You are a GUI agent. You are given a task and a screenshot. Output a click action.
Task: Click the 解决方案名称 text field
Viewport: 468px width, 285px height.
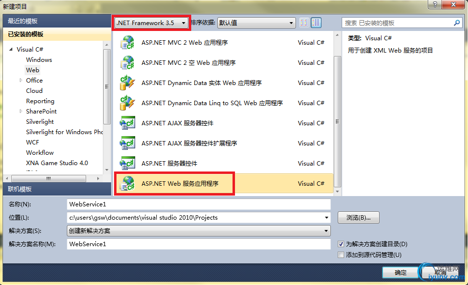[x=199, y=244]
